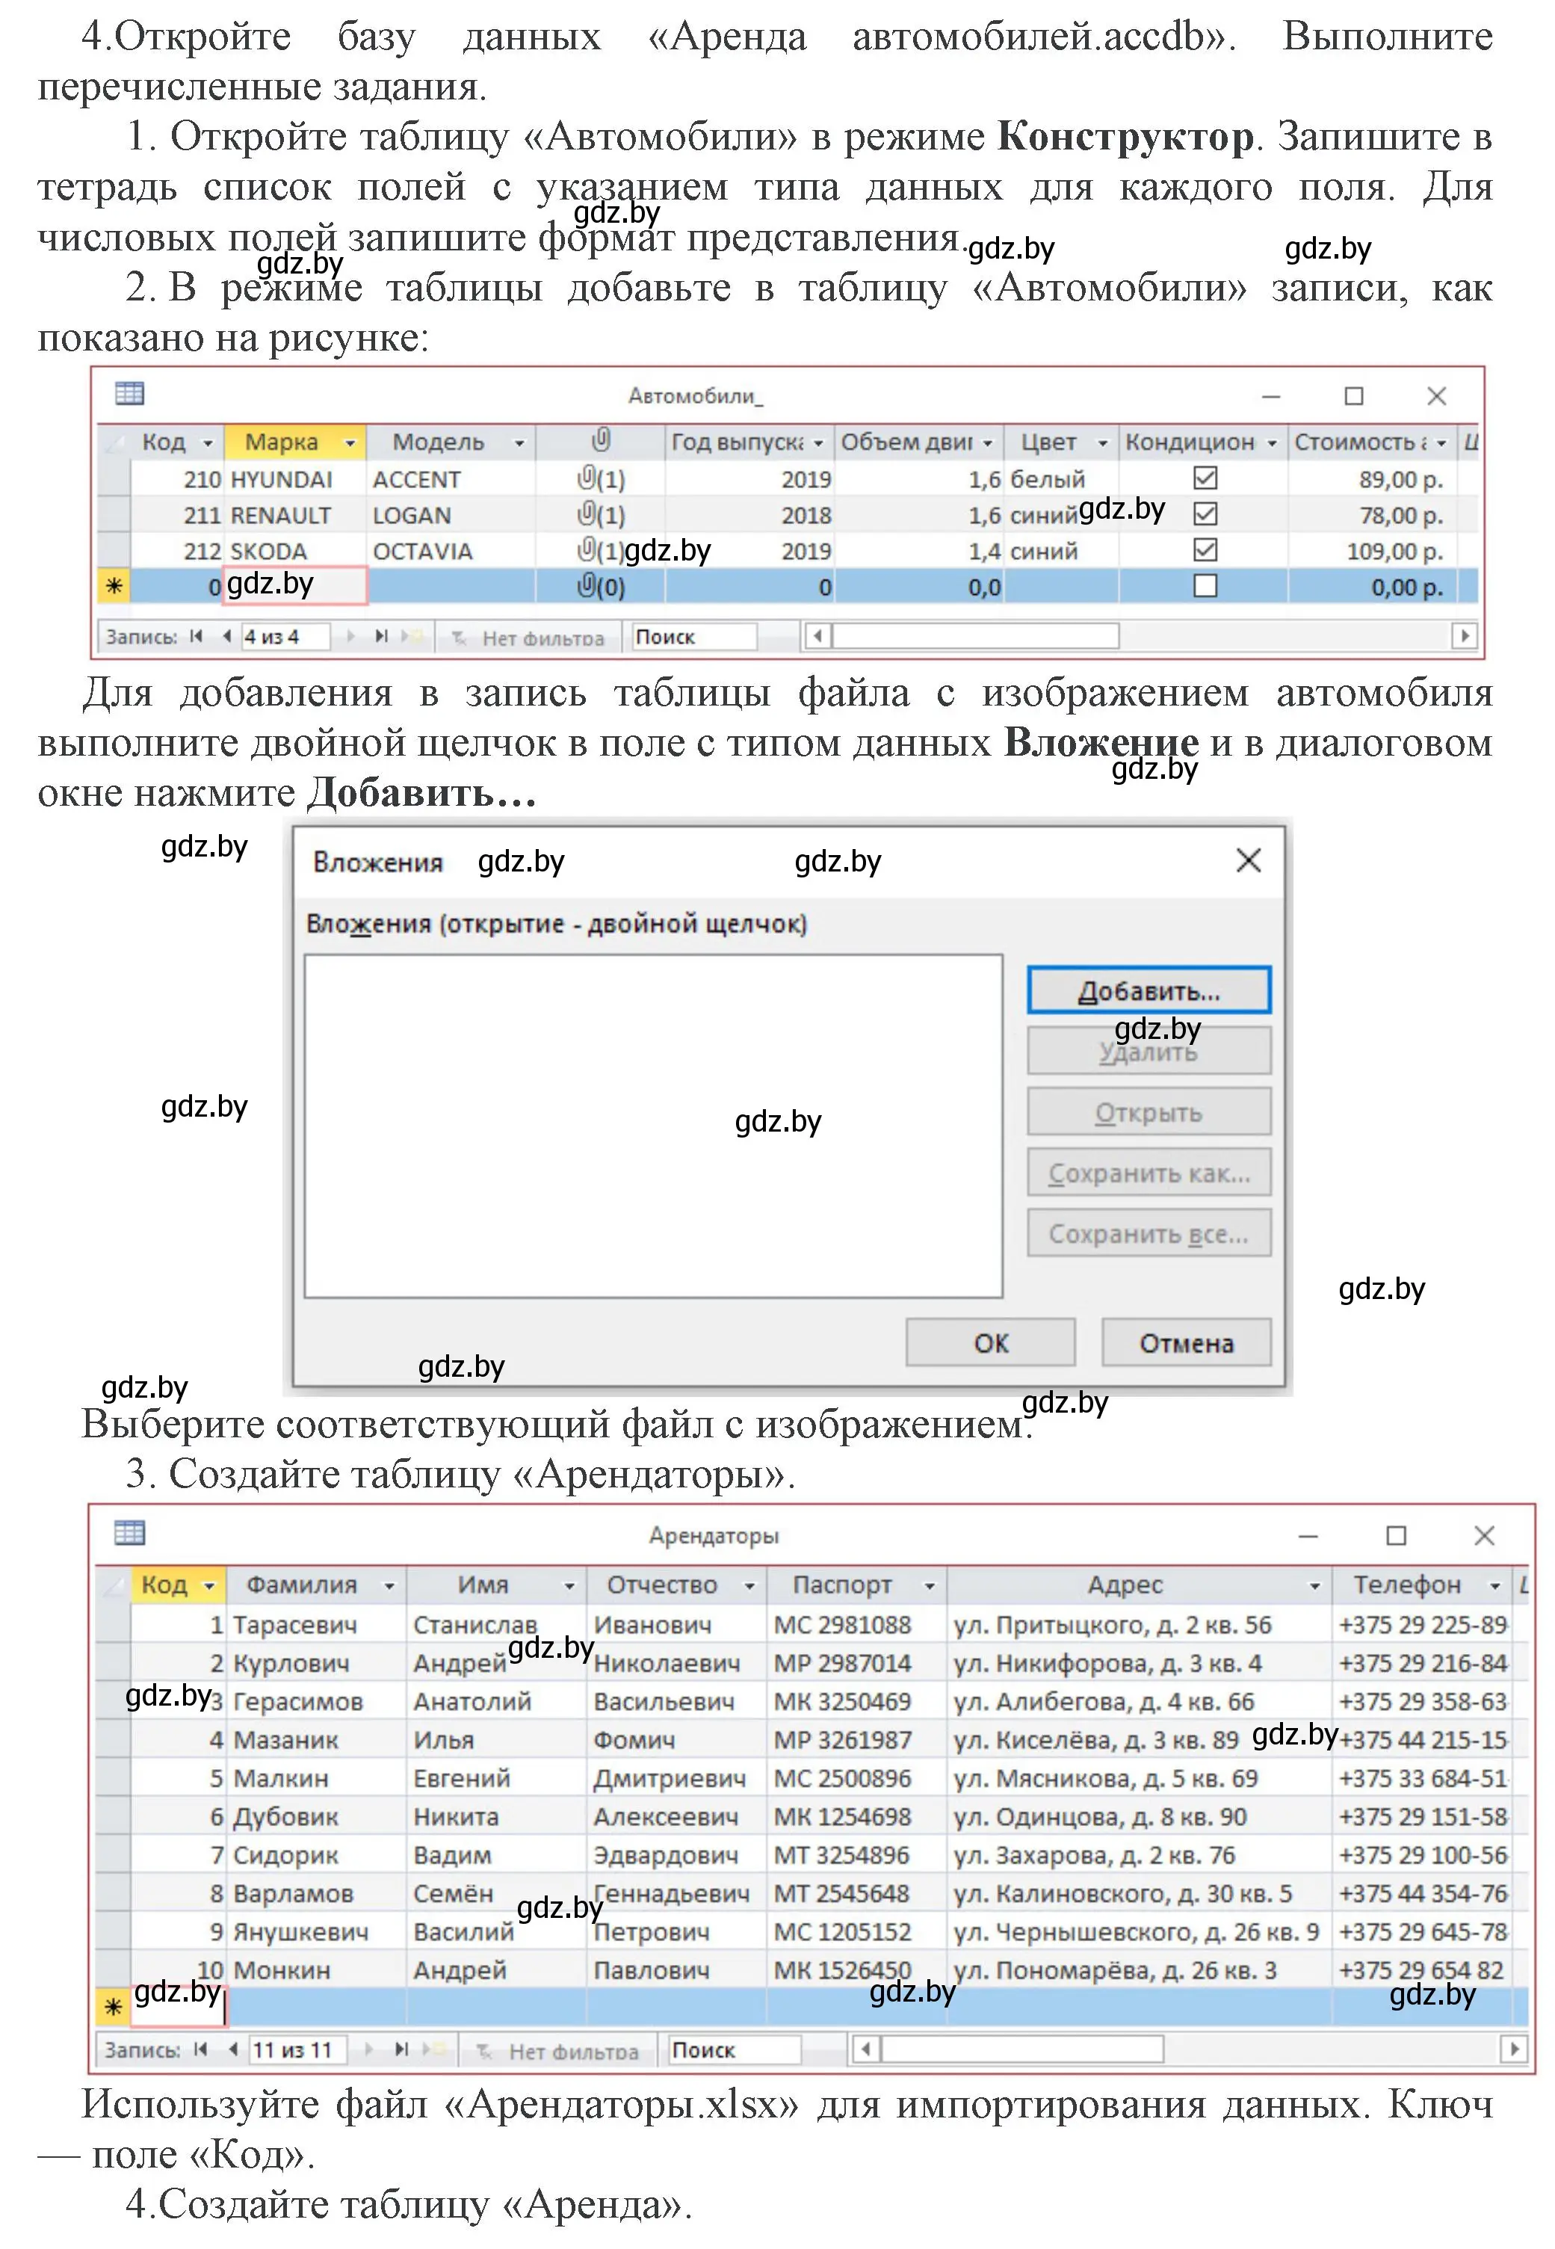Select the empty Марка cell in new row

pos(295,586)
